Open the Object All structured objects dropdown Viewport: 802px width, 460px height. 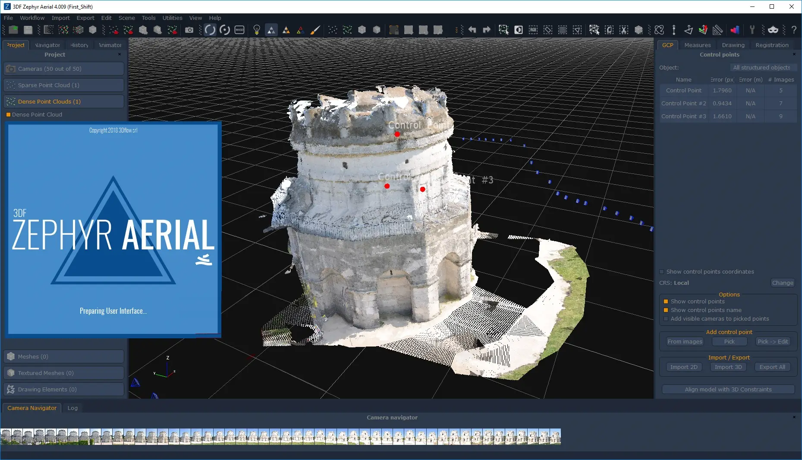763,68
